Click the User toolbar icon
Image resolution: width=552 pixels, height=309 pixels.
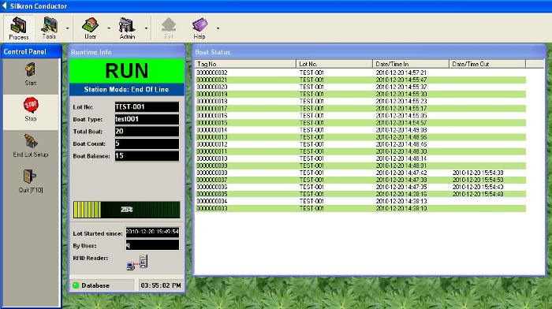click(x=90, y=28)
